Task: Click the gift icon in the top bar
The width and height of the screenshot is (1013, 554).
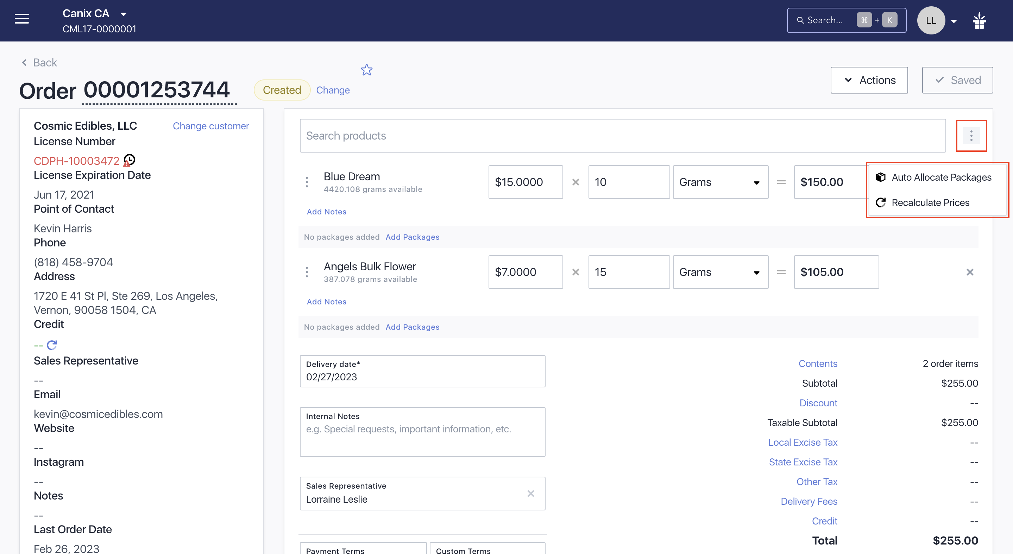Action: tap(979, 20)
